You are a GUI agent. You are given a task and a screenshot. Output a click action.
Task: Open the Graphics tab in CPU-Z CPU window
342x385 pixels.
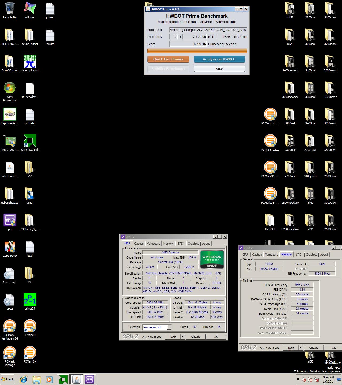[193, 244]
